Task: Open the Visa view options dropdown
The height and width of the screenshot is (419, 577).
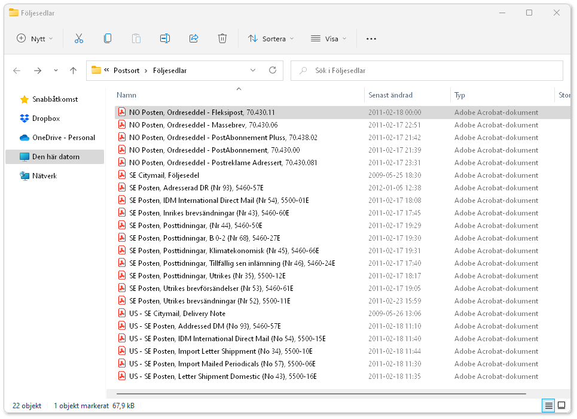Action: (x=329, y=39)
